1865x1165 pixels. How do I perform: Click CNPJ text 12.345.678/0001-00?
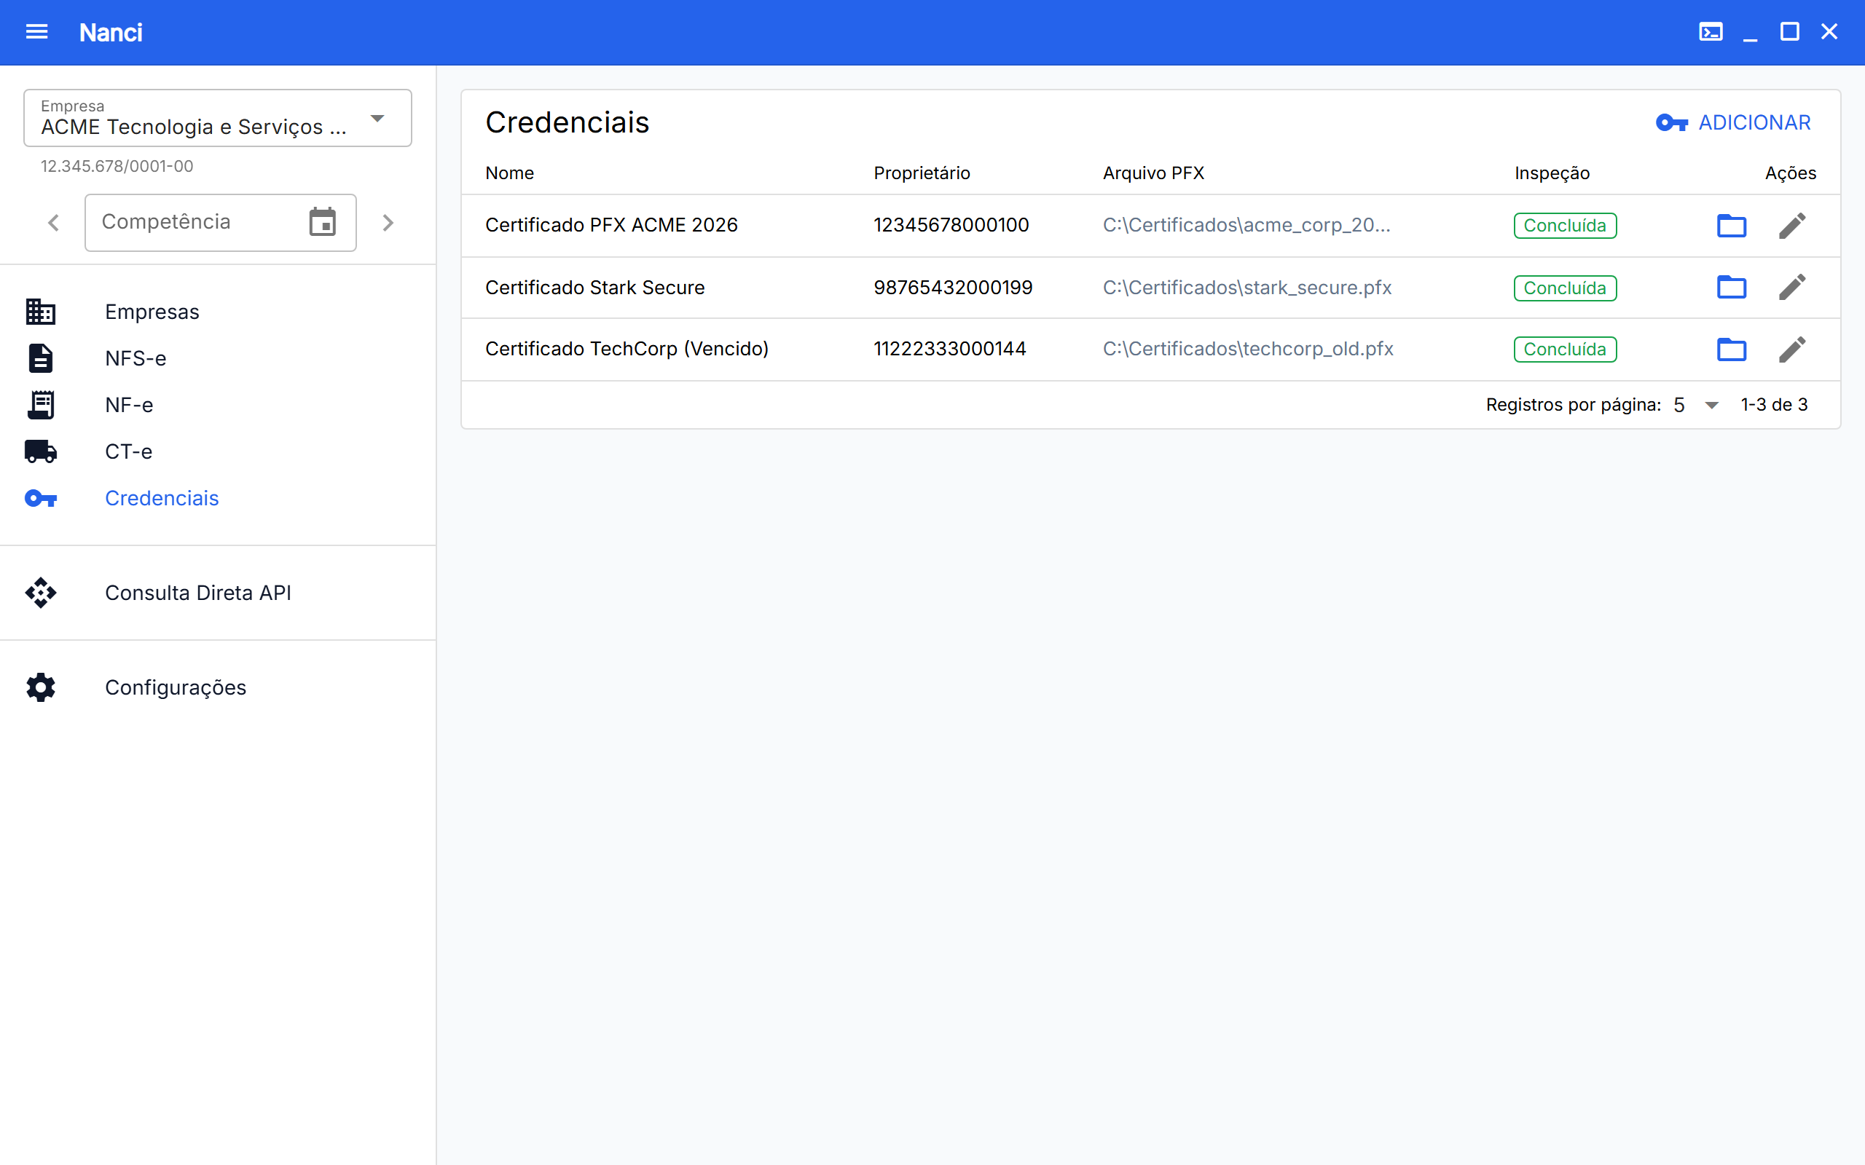[117, 167]
